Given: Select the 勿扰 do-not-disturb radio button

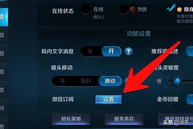Looking at the screenshot, I should pos(123,9).
